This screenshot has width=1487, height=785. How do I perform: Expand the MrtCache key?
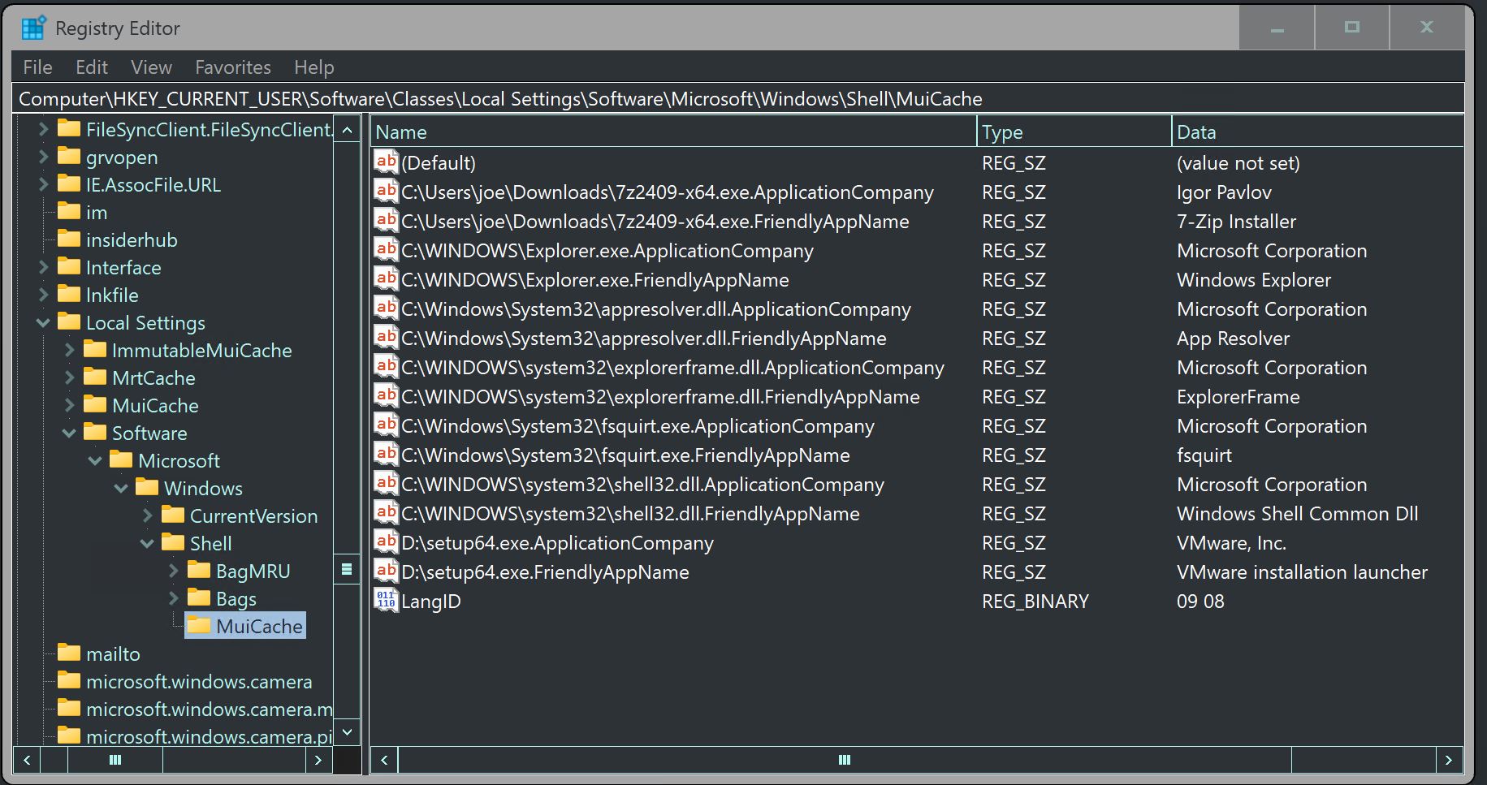pyautogui.click(x=70, y=377)
